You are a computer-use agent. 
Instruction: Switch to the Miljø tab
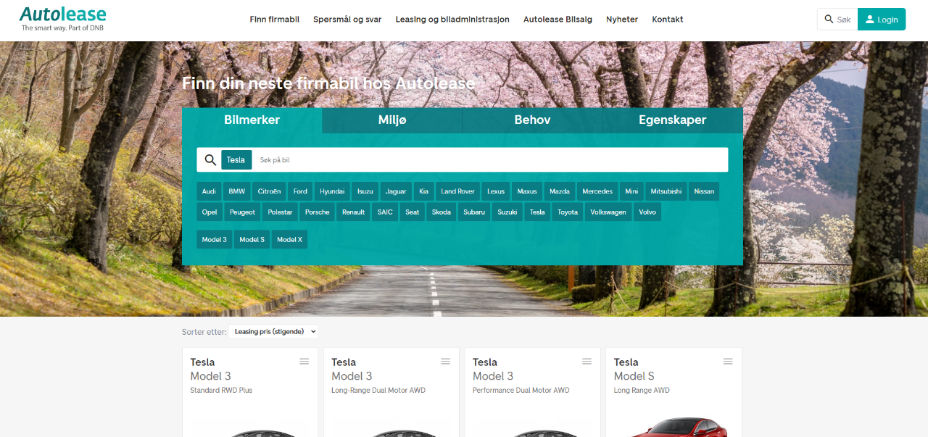[392, 120]
